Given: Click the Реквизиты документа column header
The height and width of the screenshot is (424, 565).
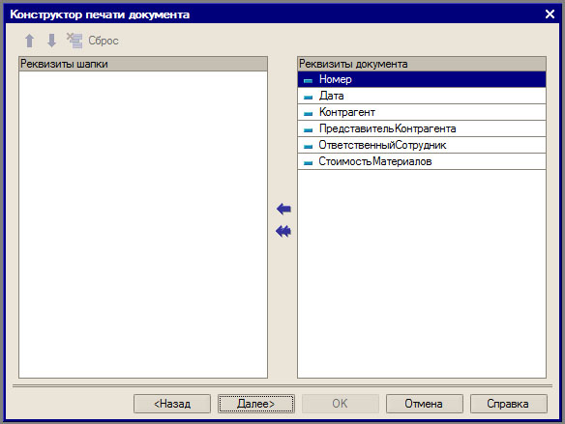Looking at the screenshot, I should 422,64.
